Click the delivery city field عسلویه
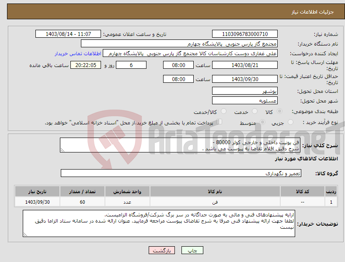 pos(245,101)
